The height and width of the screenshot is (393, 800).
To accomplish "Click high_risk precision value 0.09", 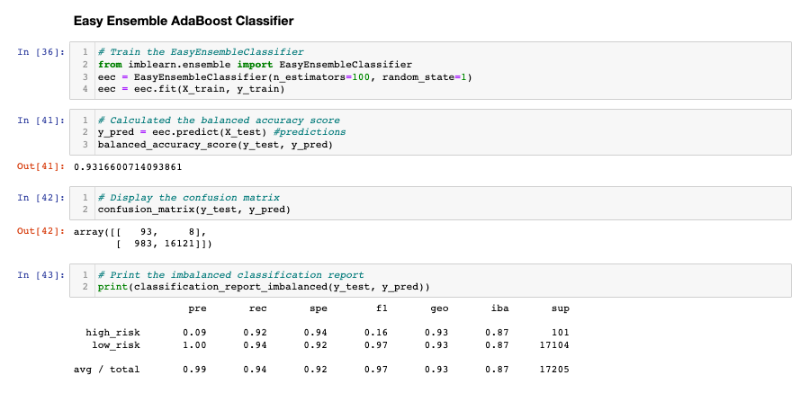I will click(x=194, y=333).
